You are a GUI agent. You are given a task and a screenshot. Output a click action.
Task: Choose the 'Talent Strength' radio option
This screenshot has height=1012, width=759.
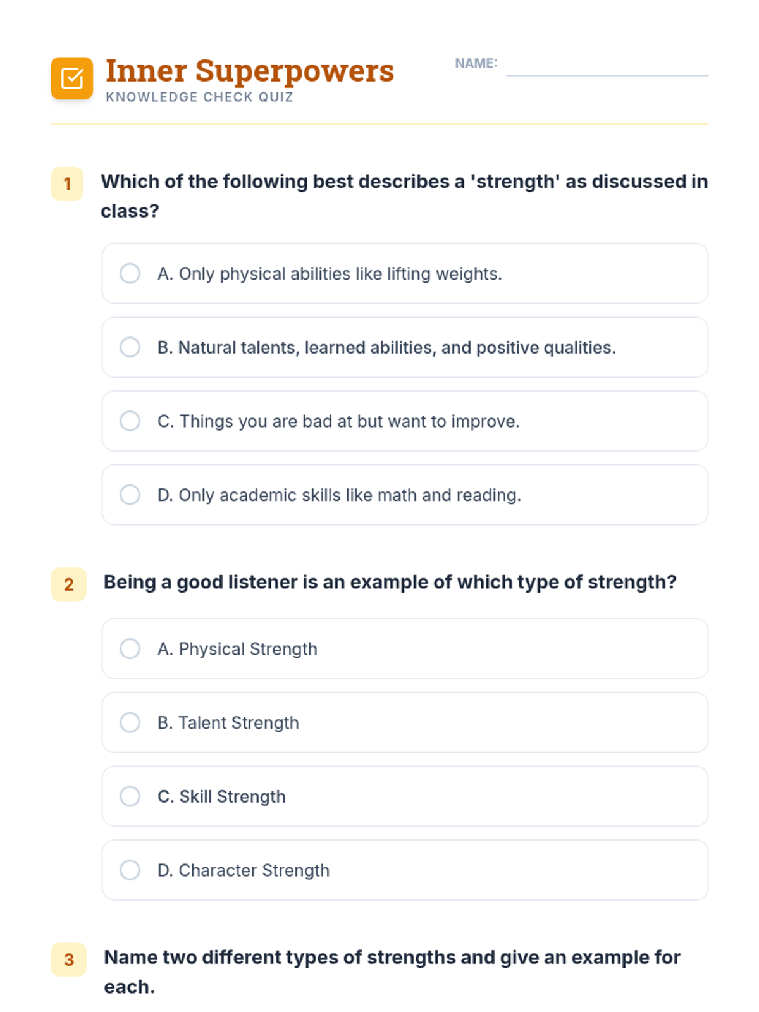pyautogui.click(x=130, y=722)
